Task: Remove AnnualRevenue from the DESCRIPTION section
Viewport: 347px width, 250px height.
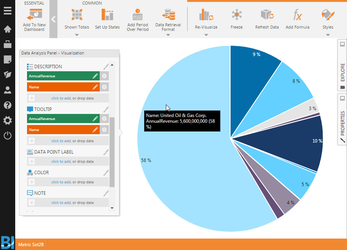Action: pos(104,76)
